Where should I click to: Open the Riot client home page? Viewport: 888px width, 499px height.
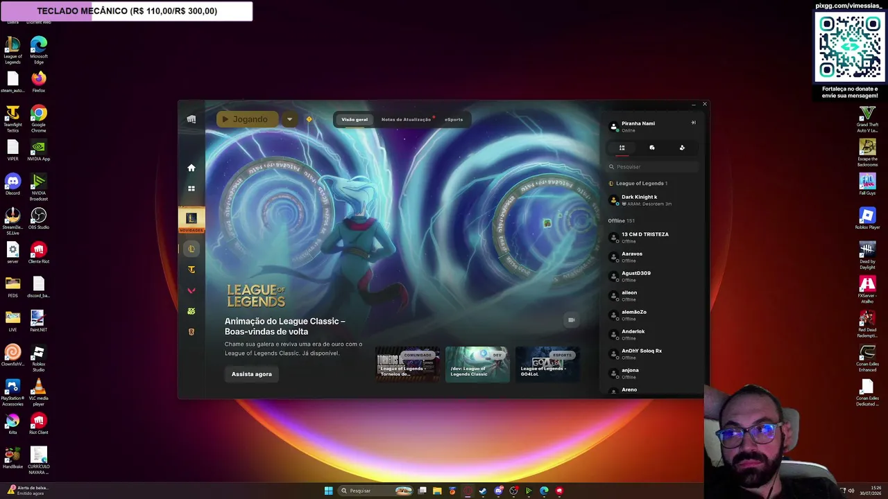(x=191, y=168)
